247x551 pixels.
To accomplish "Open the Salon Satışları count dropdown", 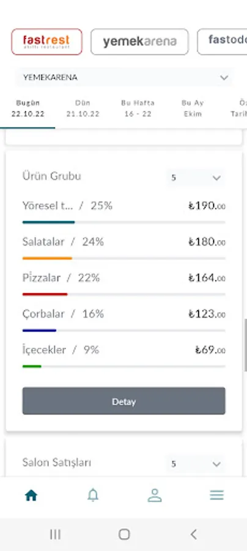I will point(196,464).
